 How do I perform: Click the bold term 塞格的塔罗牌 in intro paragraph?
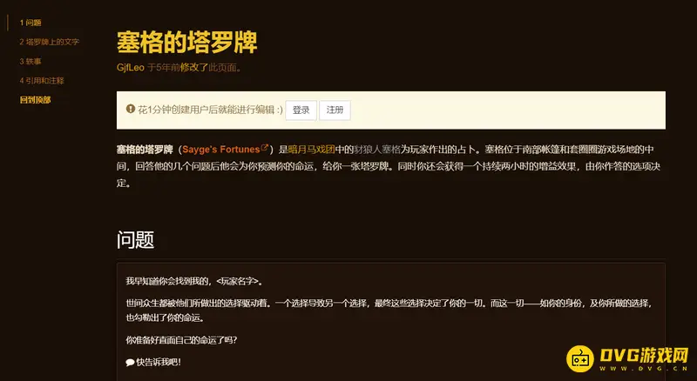(145, 150)
